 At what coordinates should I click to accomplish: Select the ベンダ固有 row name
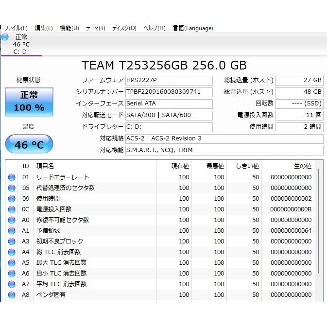(51, 295)
